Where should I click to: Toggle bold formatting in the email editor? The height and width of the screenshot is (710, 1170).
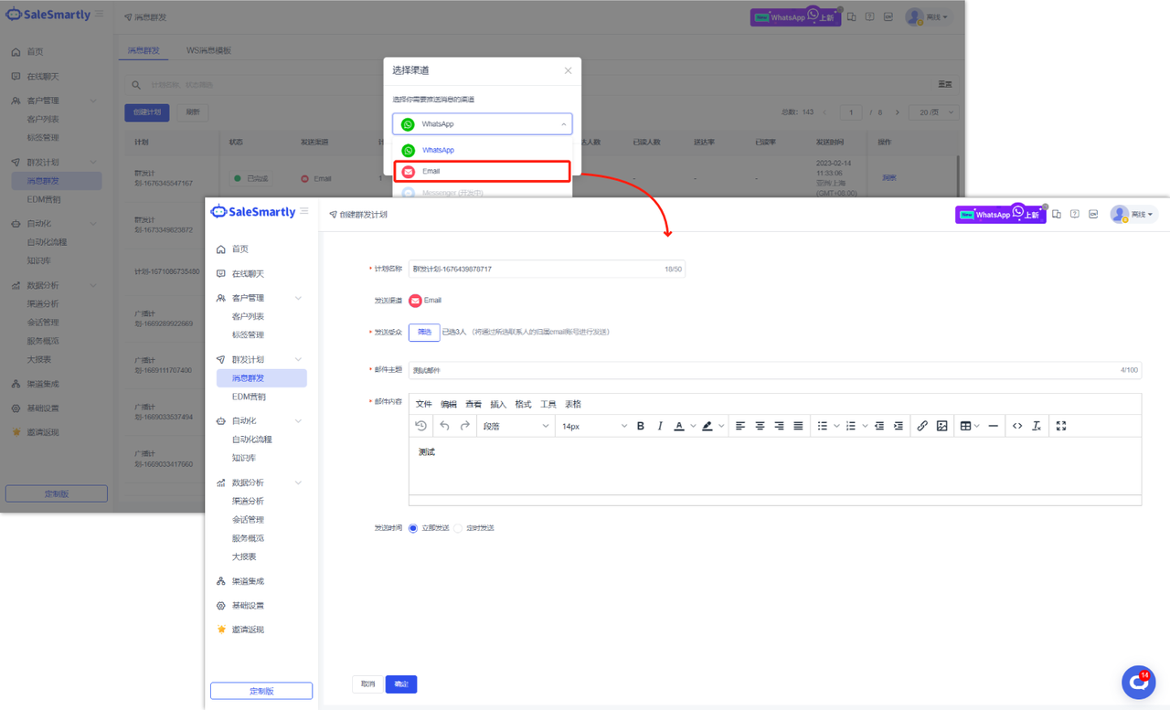[640, 426]
